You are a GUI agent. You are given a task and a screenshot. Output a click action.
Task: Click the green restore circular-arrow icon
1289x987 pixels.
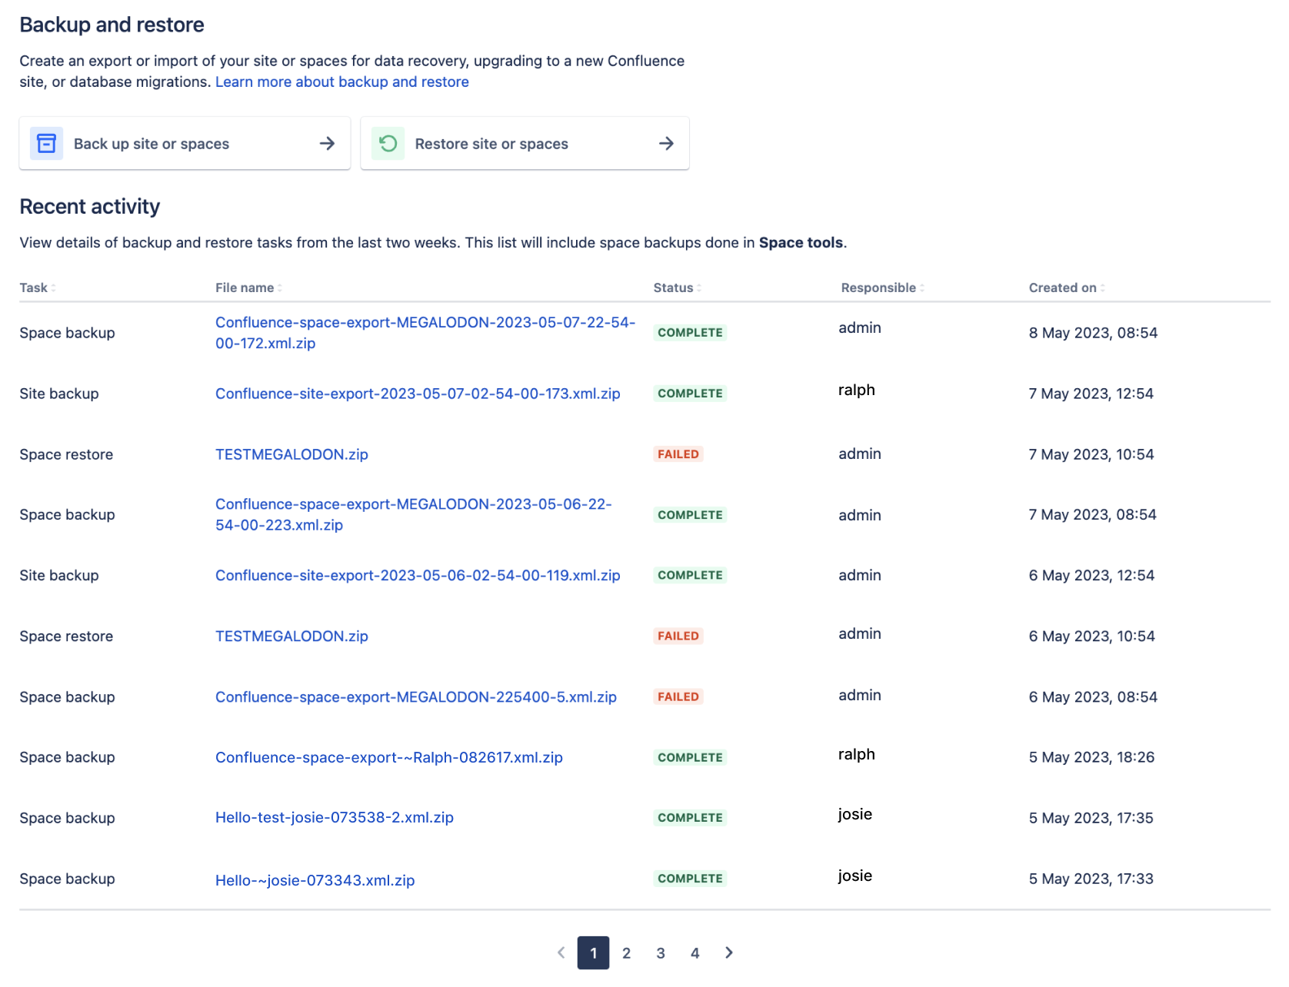click(388, 144)
